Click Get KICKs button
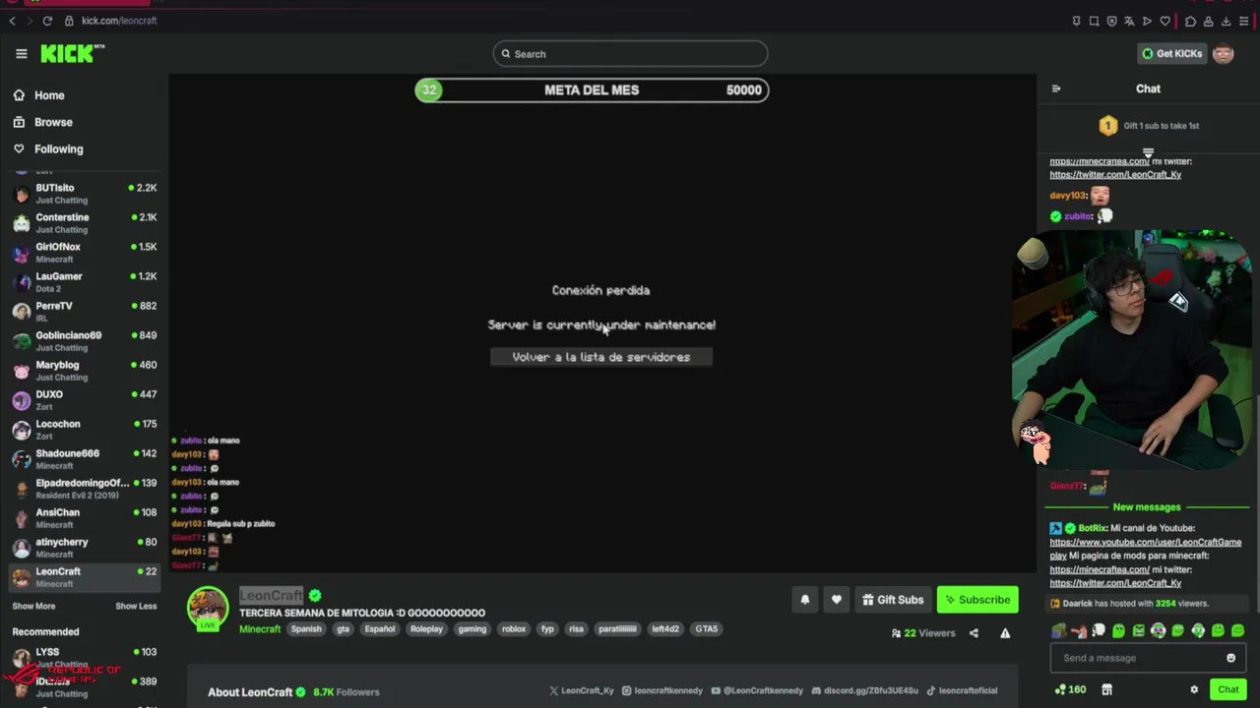This screenshot has height=708, width=1260. pos(1171,53)
